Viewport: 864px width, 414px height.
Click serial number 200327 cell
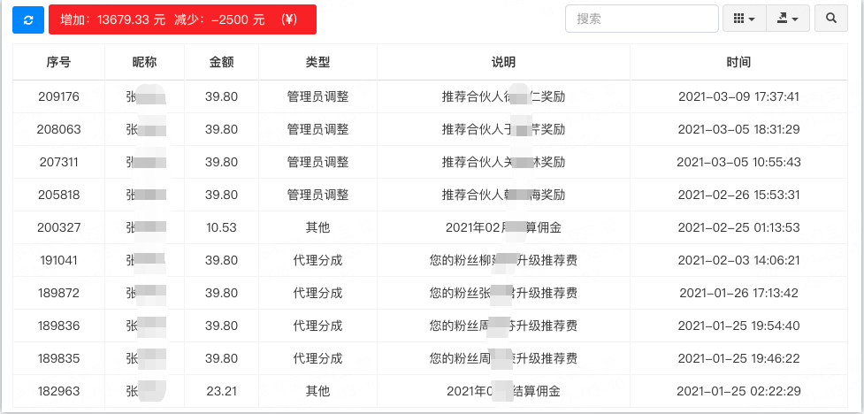tap(59, 227)
